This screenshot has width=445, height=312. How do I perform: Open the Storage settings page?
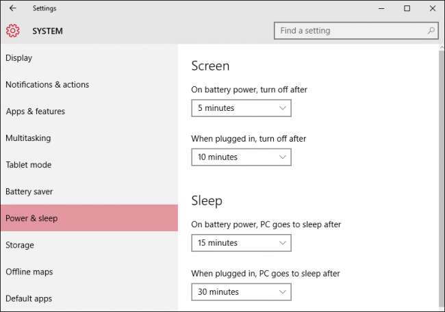coord(20,245)
